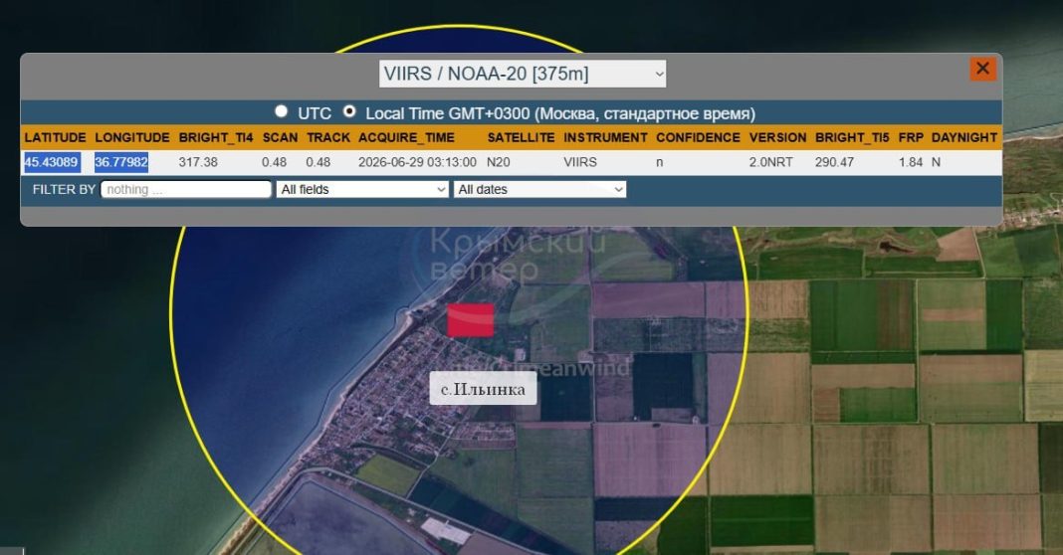This screenshot has width=1063, height=555.
Task: Sort by CONFIDENCE column header
Action: pos(698,137)
